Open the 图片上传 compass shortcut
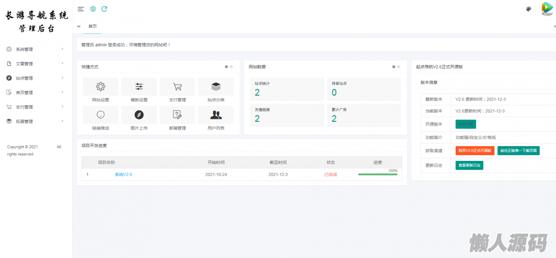 tap(139, 115)
